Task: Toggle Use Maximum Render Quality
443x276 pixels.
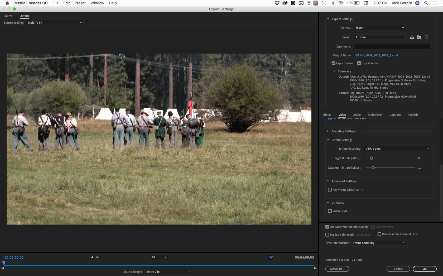Action: (x=327, y=227)
